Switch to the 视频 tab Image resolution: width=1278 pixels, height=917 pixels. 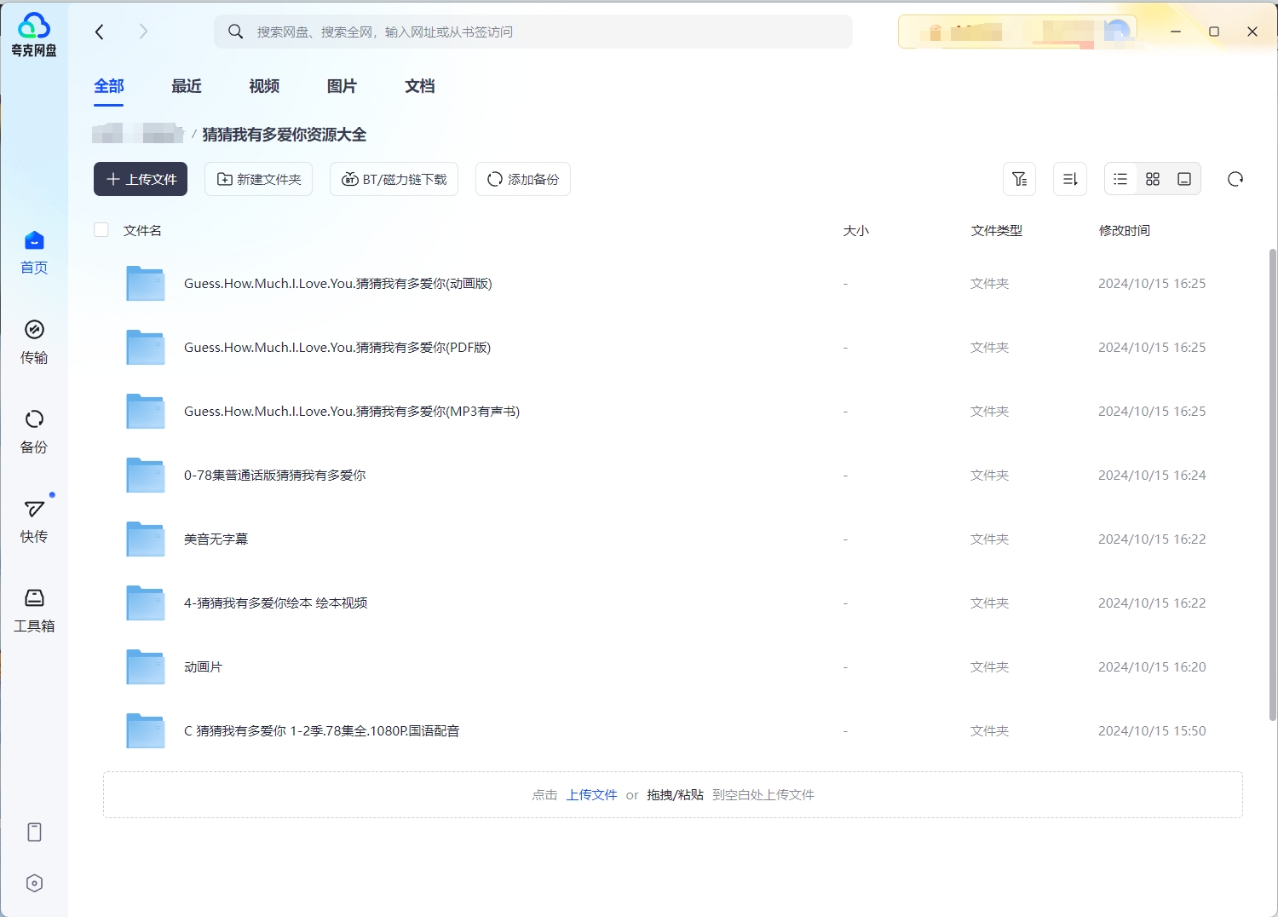264,86
